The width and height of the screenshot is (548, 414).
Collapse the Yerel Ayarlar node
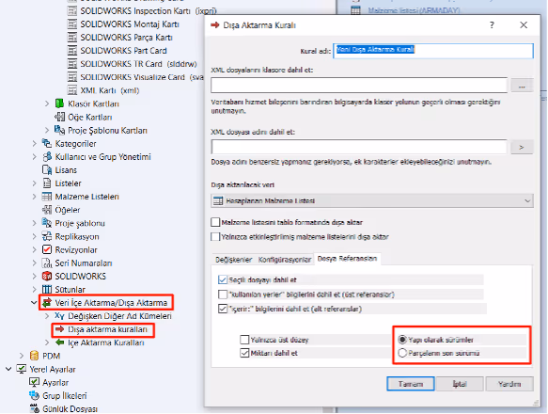point(8,369)
